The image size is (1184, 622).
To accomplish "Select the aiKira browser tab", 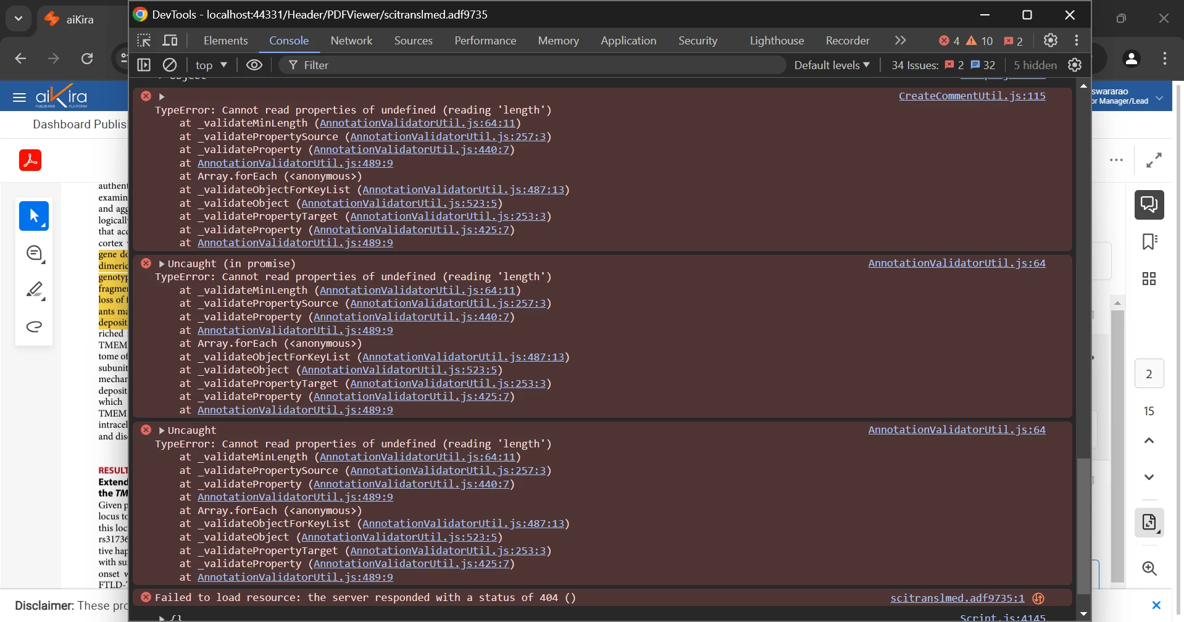I will click(x=83, y=19).
